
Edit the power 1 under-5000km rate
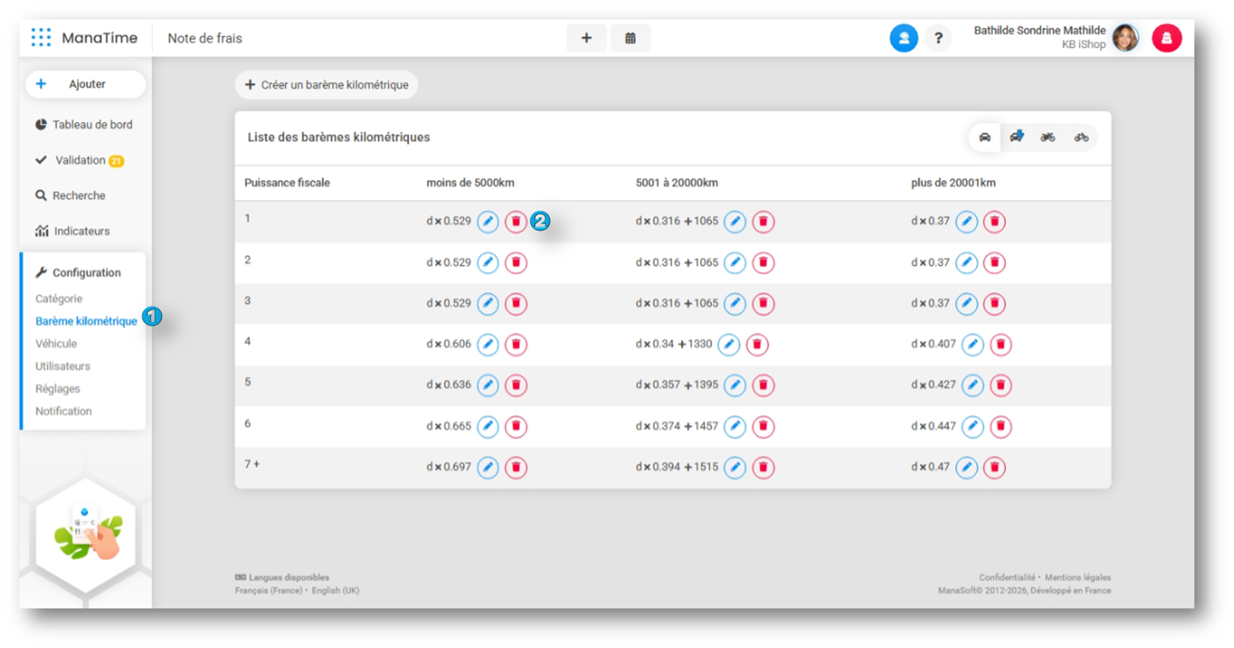coord(488,222)
